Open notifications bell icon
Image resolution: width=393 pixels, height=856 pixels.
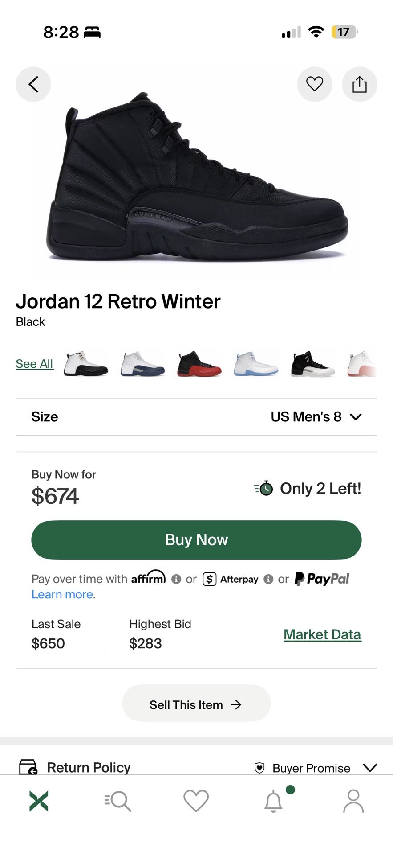[x=274, y=801]
